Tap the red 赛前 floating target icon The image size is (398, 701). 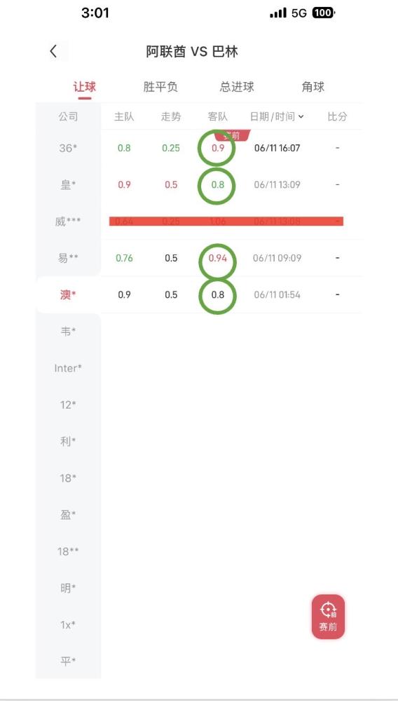328,616
